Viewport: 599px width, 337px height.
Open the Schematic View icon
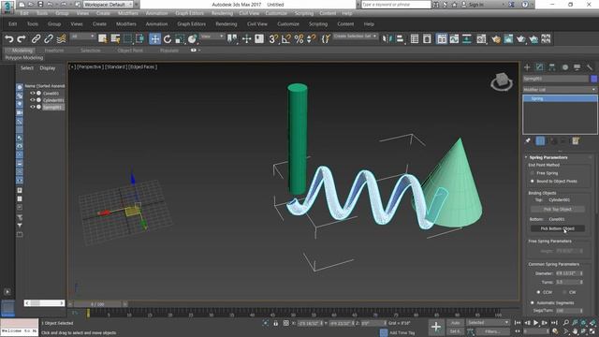tap(467, 38)
